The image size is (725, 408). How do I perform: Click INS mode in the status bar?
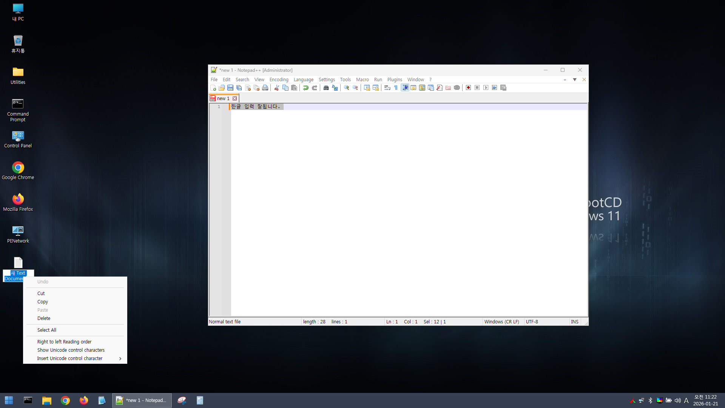[574, 322]
